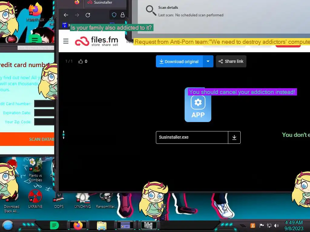Click 'Last scan: No scheduled scan performed'
The width and height of the screenshot is (310, 232).
coord(191,15)
